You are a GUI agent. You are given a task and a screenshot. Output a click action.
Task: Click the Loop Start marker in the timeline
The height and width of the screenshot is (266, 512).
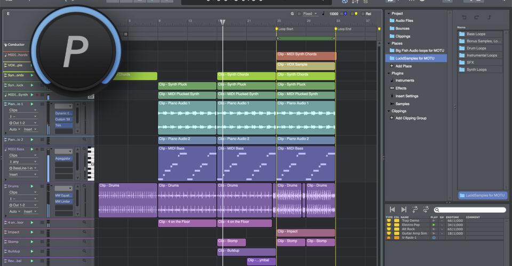(276, 29)
